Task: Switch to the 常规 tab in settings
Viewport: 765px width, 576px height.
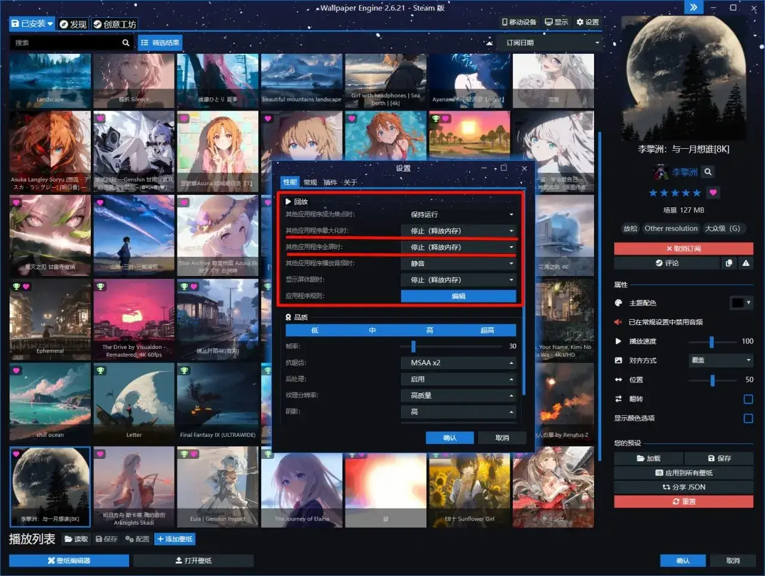Action: coord(310,182)
